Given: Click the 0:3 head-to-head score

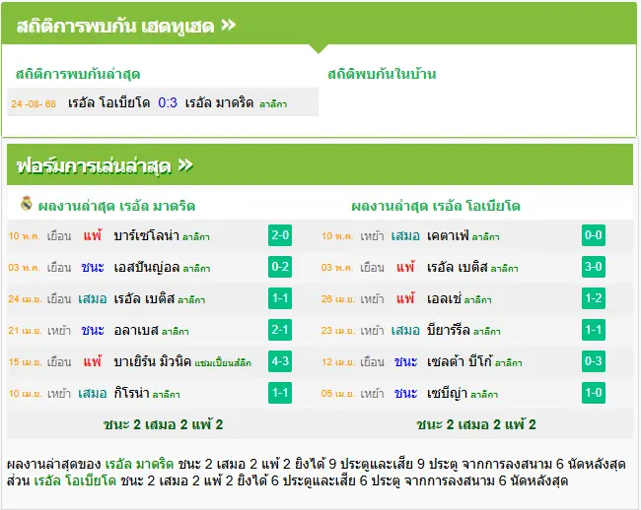Looking at the screenshot, I should [168, 102].
